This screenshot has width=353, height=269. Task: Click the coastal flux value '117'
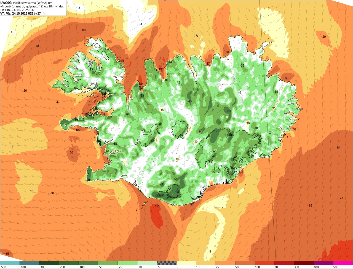207,64
